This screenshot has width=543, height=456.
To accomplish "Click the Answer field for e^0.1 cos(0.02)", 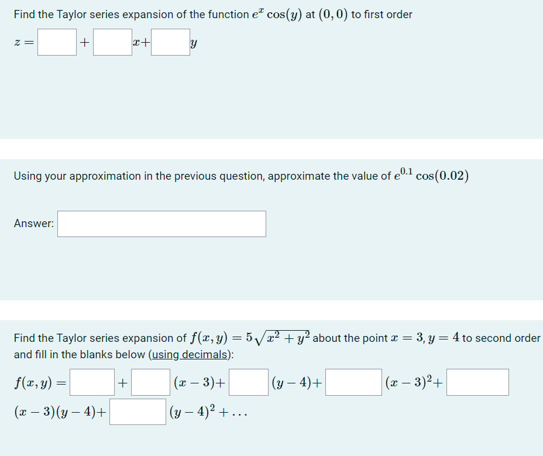I will click(161, 224).
